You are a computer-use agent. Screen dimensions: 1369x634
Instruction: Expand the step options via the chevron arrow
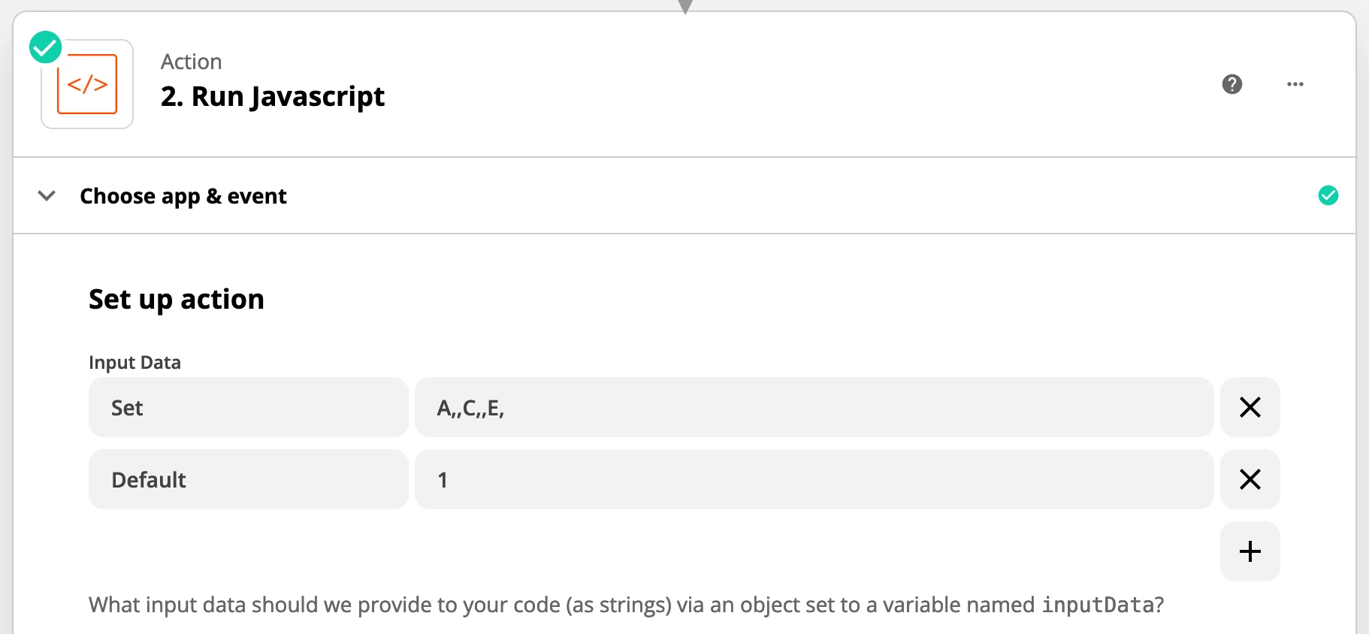(x=46, y=195)
